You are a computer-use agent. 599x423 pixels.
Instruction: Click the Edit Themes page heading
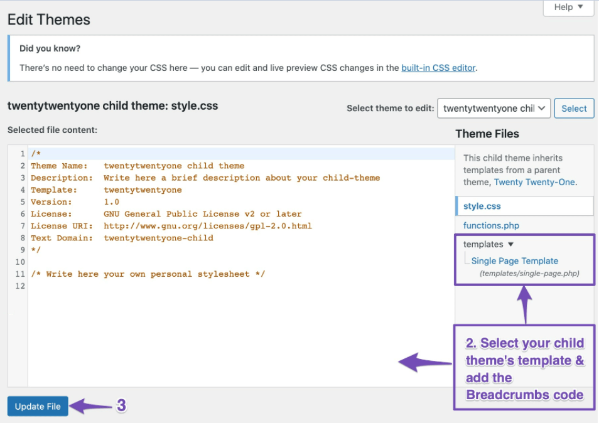pos(48,19)
